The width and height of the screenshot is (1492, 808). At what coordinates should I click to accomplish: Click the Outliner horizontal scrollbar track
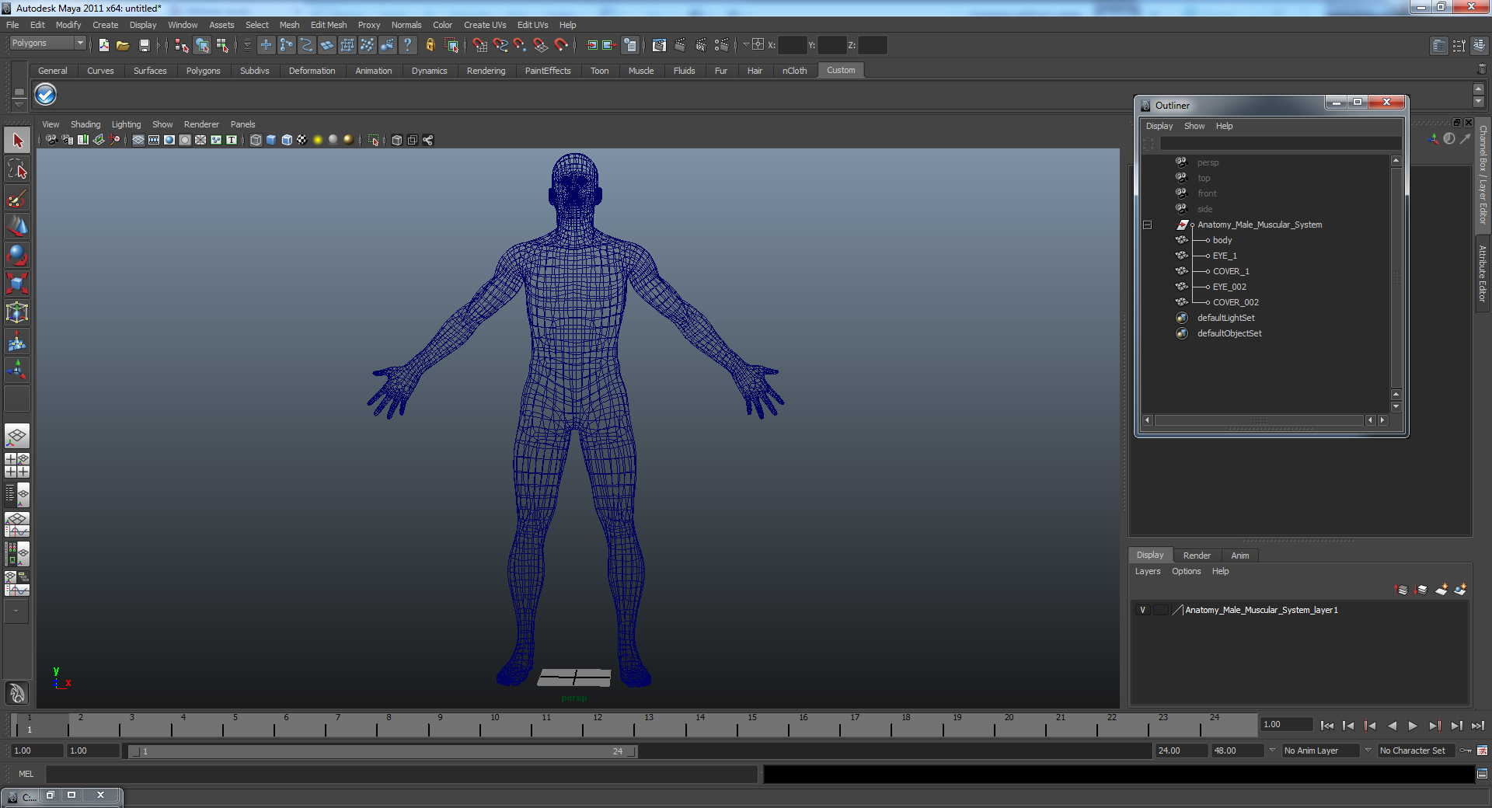(x=1259, y=420)
